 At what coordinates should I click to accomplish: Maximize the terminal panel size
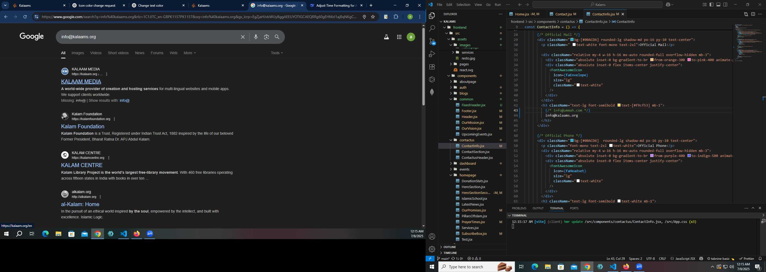pyautogui.click(x=753, y=208)
